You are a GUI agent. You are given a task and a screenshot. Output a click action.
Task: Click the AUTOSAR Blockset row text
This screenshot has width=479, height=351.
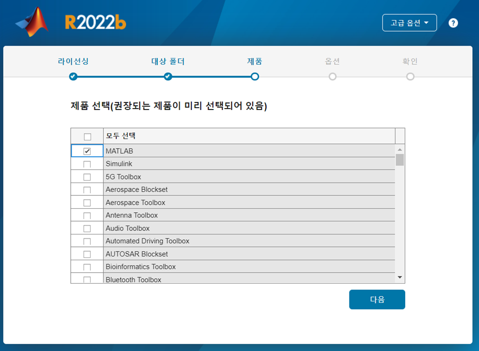pyautogui.click(x=137, y=254)
